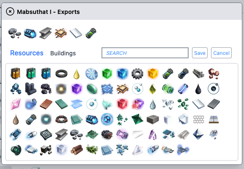Choose the dark gray gear resource

137,74
